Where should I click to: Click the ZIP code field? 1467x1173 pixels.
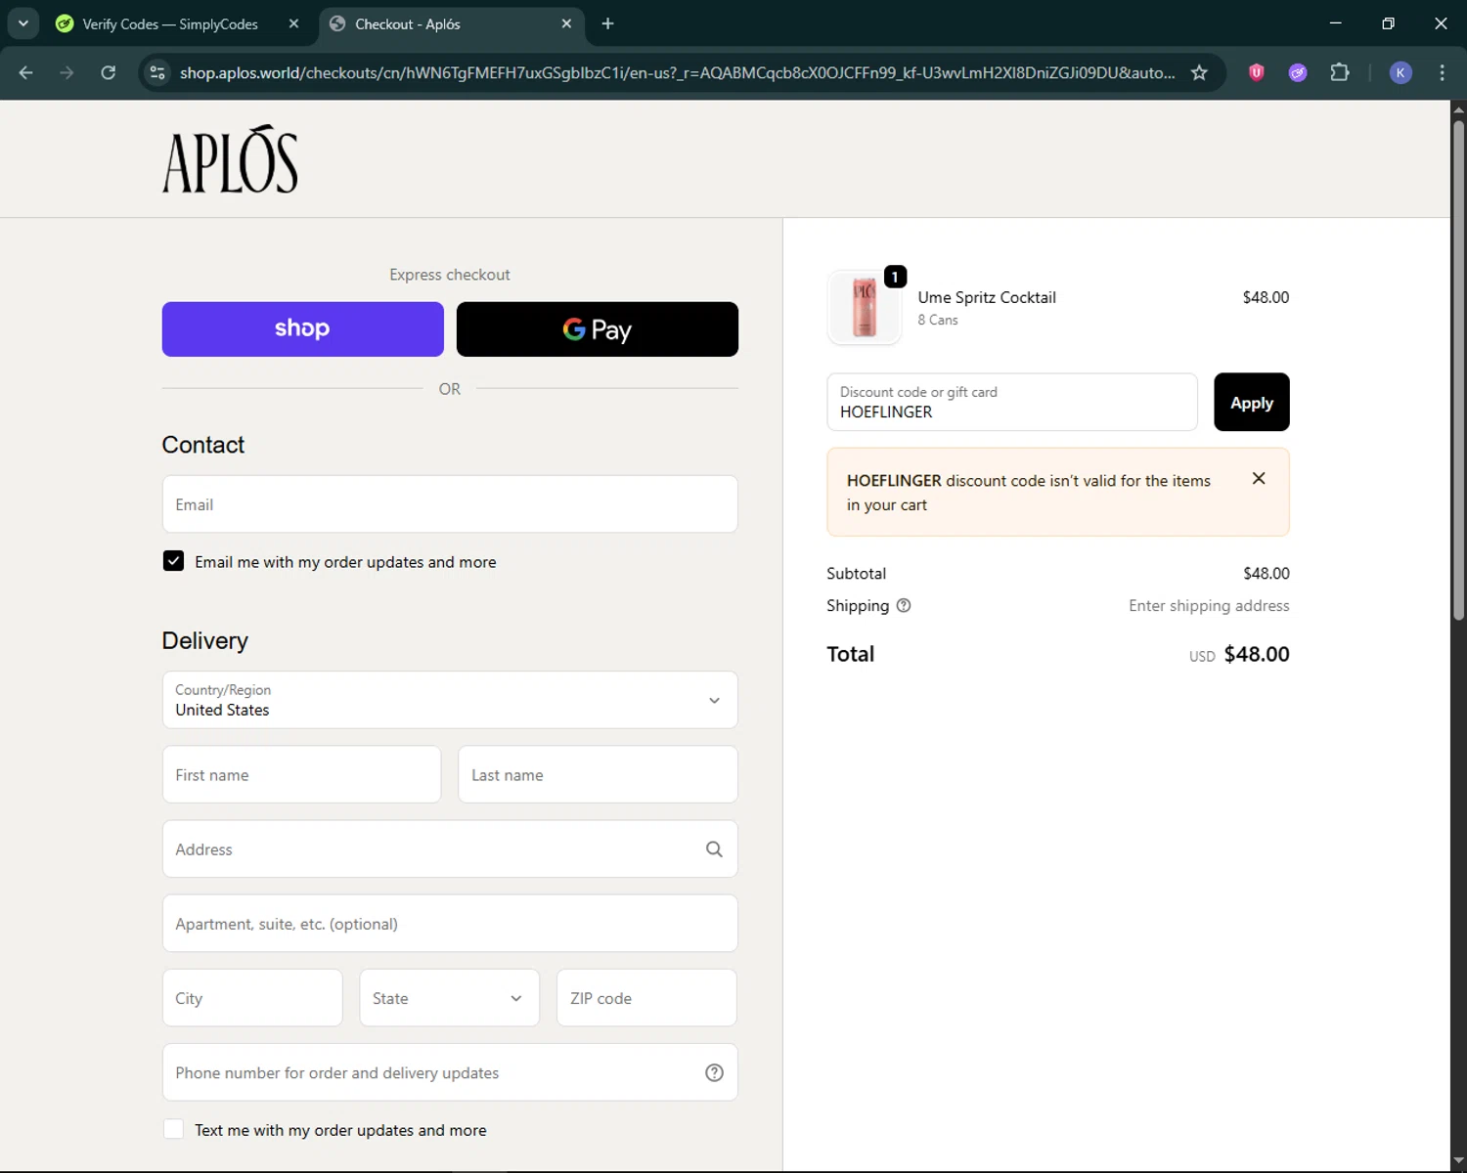click(646, 998)
